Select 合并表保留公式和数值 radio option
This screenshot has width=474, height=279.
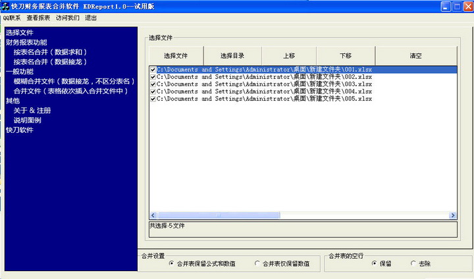(202, 264)
